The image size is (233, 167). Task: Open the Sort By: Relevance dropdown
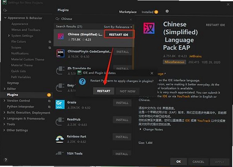click(x=118, y=27)
